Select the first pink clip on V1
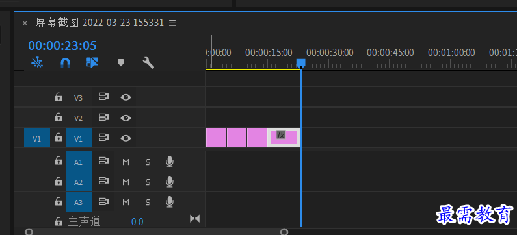Viewport: 517px width, 235px height. click(216, 138)
